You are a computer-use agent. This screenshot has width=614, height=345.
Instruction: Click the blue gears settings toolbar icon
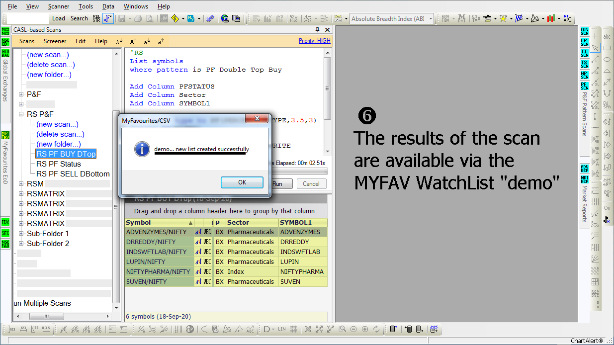(x=210, y=18)
